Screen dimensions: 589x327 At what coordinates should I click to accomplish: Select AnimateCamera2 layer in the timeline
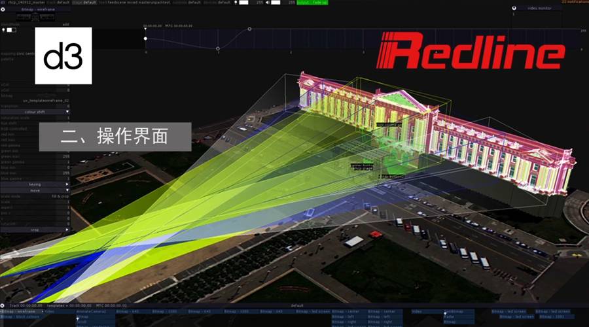tap(96, 311)
